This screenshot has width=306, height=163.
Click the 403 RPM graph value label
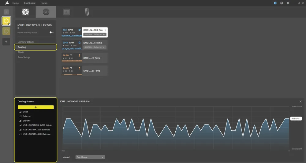tap(296, 119)
